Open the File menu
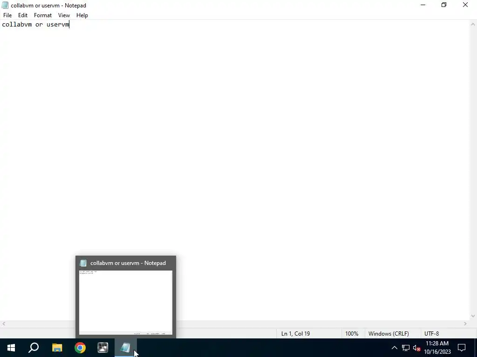The height and width of the screenshot is (357, 477). [x=7, y=15]
